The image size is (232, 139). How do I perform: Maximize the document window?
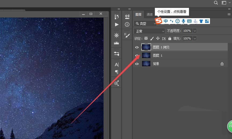91,14
